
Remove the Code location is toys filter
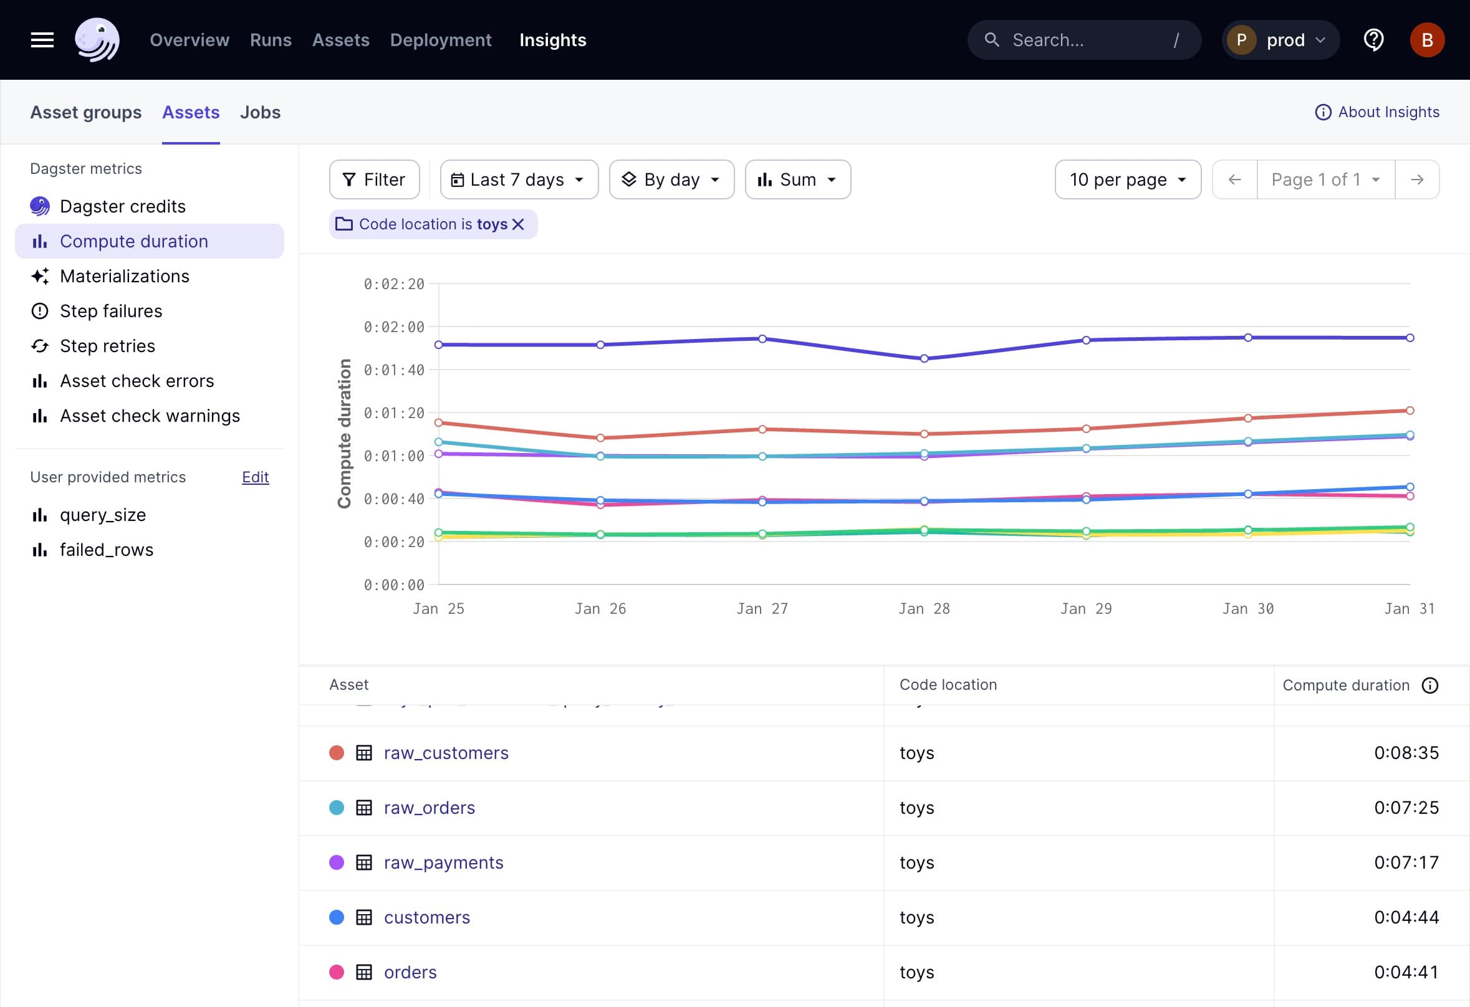pos(520,224)
